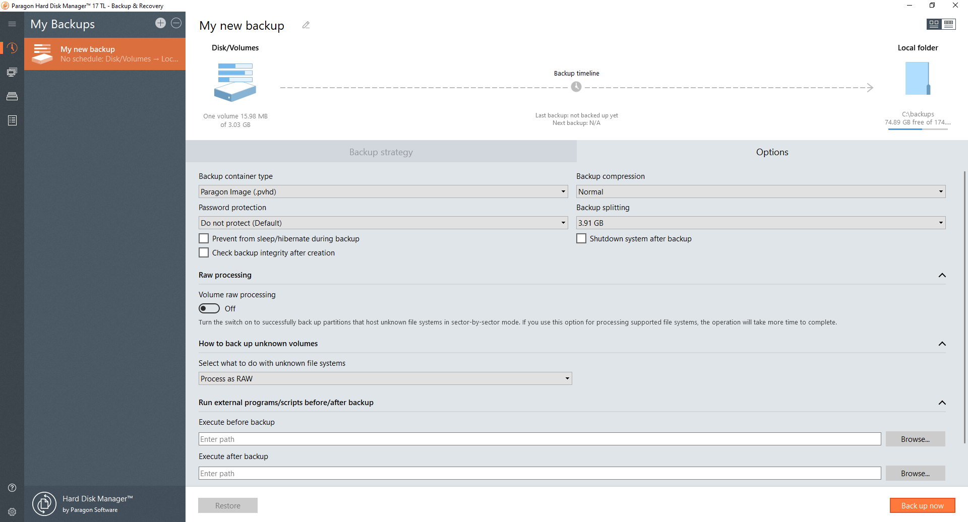Enable Prevent from sleep/hibernate during backup
This screenshot has width=968, height=522.
point(204,238)
